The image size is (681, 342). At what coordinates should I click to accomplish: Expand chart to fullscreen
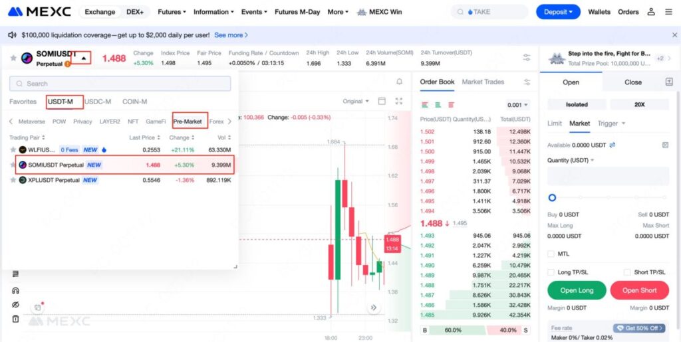click(x=399, y=101)
